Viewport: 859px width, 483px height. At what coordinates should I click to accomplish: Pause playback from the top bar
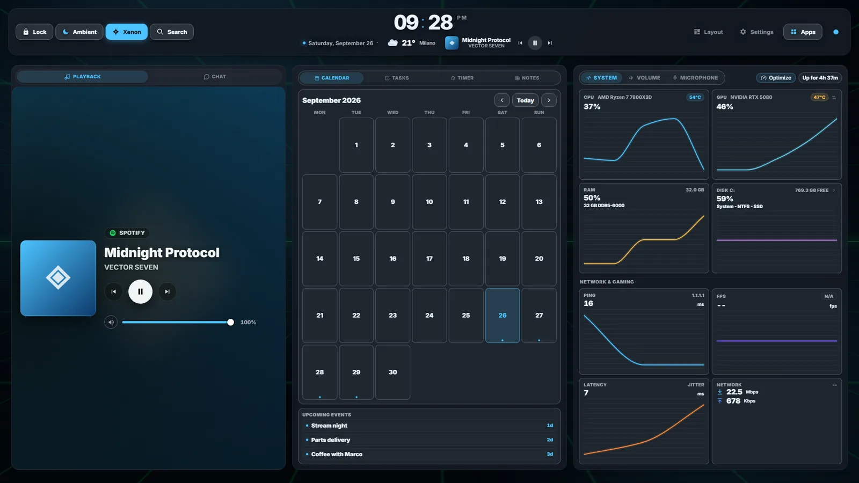535,43
